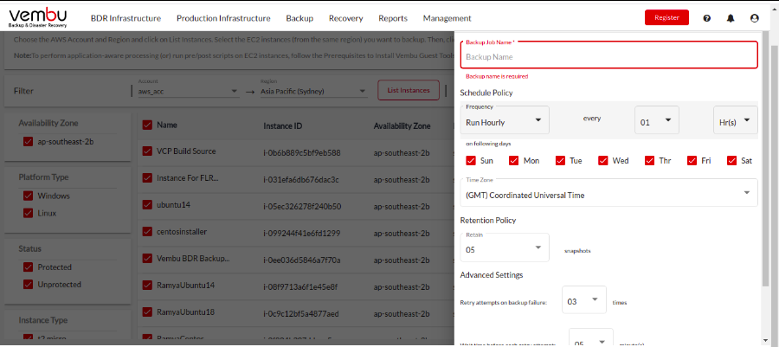
Task: Open the help question mark icon
Action: (706, 18)
